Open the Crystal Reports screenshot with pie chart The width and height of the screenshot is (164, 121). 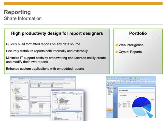pyautogui.click(x=131, y=97)
